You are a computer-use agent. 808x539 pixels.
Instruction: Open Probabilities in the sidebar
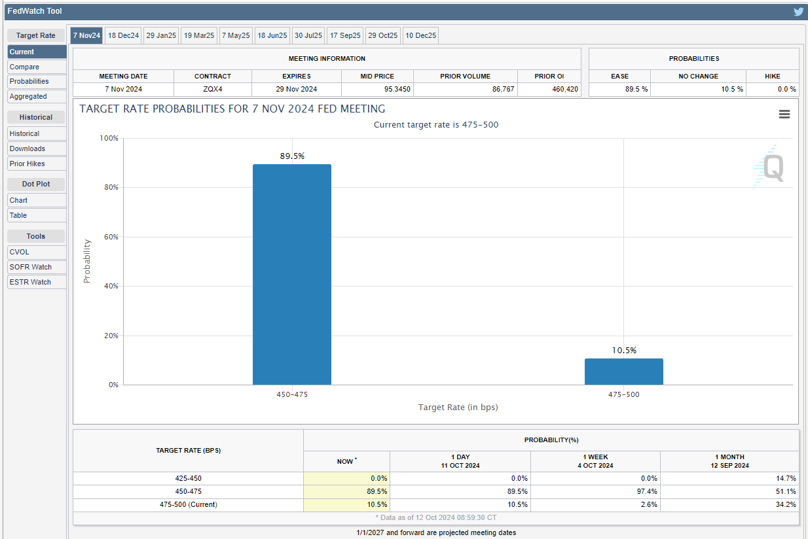point(37,81)
